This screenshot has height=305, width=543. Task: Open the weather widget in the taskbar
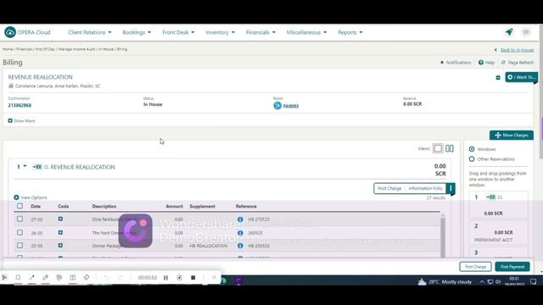[x=445, y=282]
